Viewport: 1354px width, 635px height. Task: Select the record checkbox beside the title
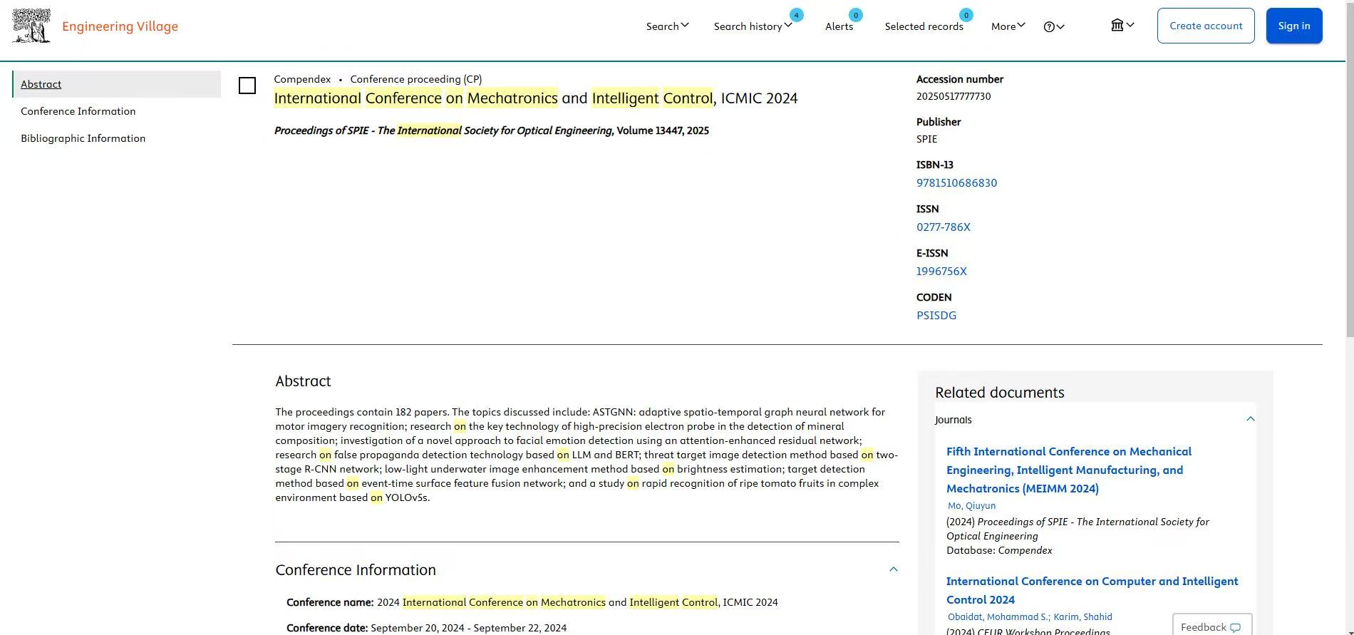pyautogui.click(x=247, y=86)
